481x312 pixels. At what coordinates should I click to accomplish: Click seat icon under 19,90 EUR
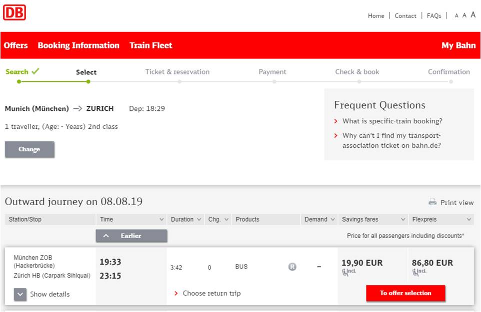pos(345,272)
